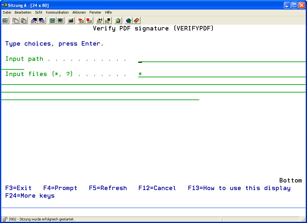This screenshot has width=307, height=223.
Task: Click the Receive File from Host icon
Action: (42, 21)
